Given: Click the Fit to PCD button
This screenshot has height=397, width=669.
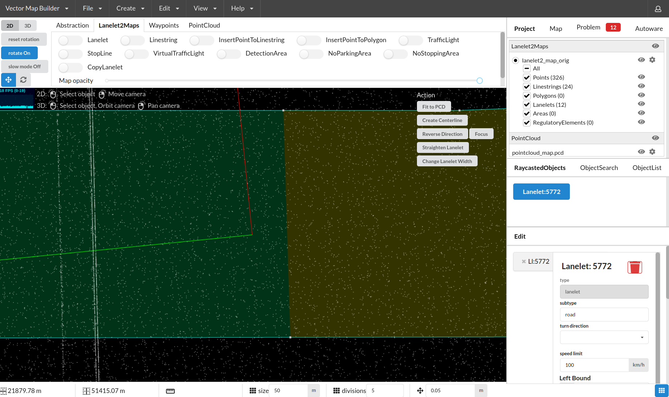Looking at the screenshot, I should (x=434, y=106).
